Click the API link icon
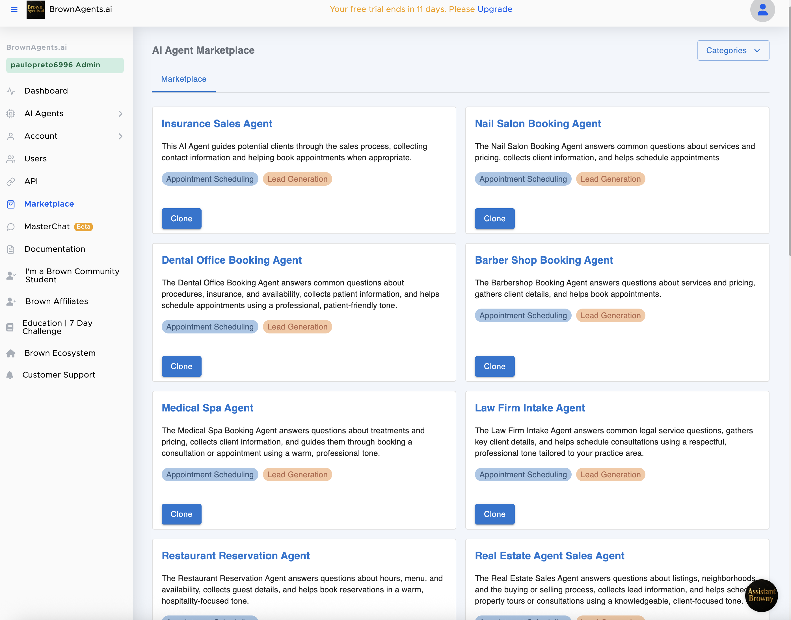The width and height of the screenshot is (791, 620). [x=11, y=181]
